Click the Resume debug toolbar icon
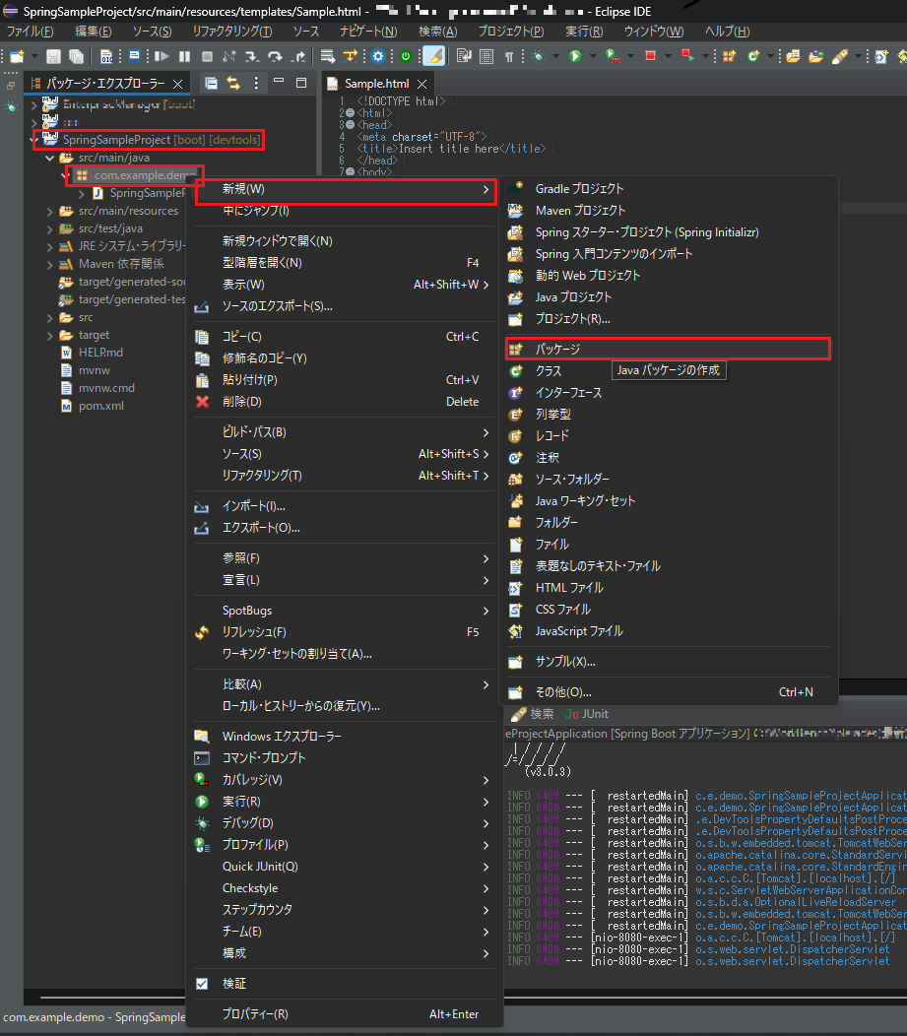 (x=162, y=57)
